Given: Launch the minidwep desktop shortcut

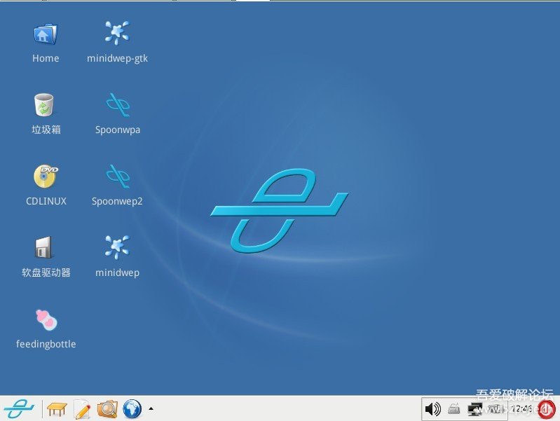Looking at the screenshot, I should click(x=117, y=247).
